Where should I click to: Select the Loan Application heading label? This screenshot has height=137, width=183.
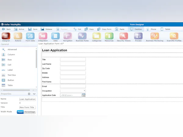point(55,50)
